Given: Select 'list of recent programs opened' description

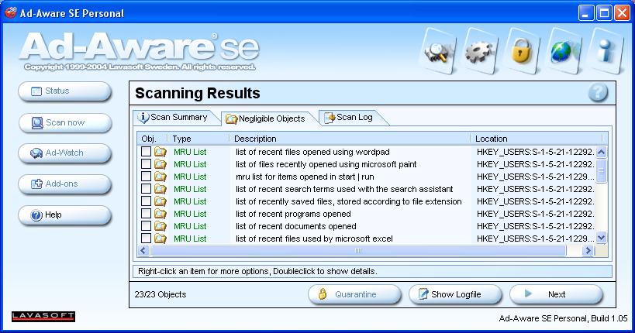Looking at the screenshot, I should point(293,214).
